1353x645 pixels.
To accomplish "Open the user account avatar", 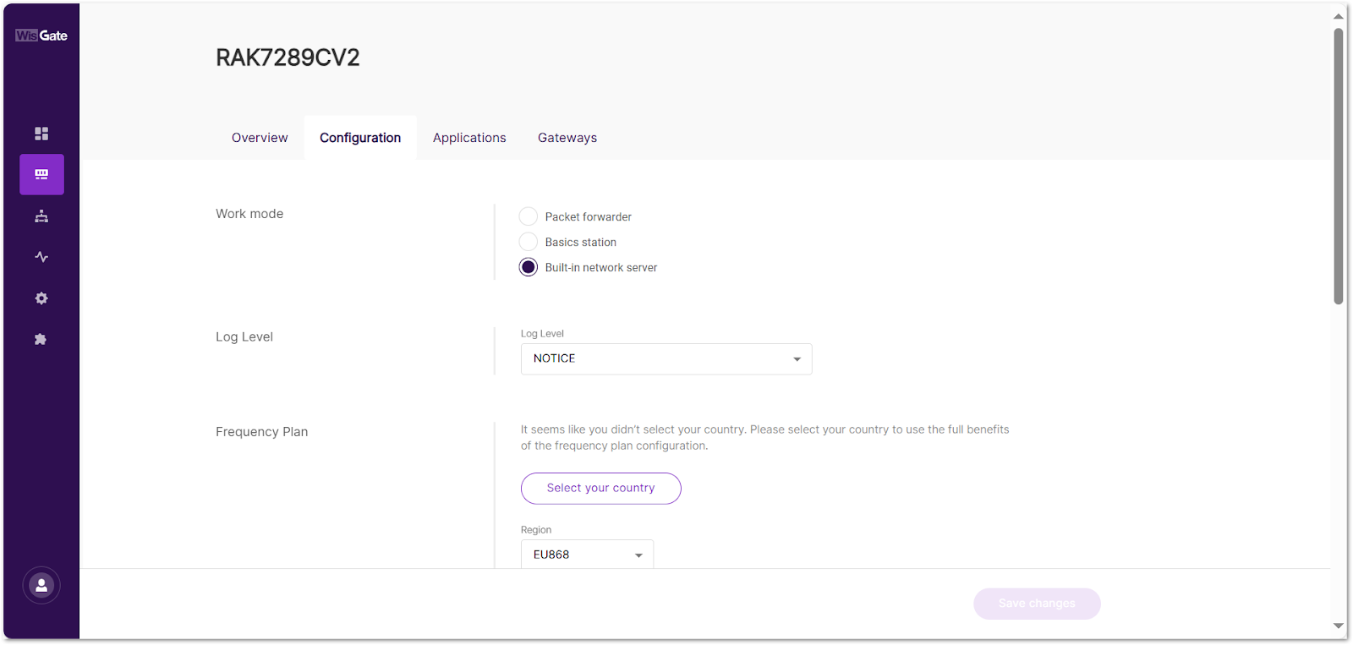I will click(41, 584).
